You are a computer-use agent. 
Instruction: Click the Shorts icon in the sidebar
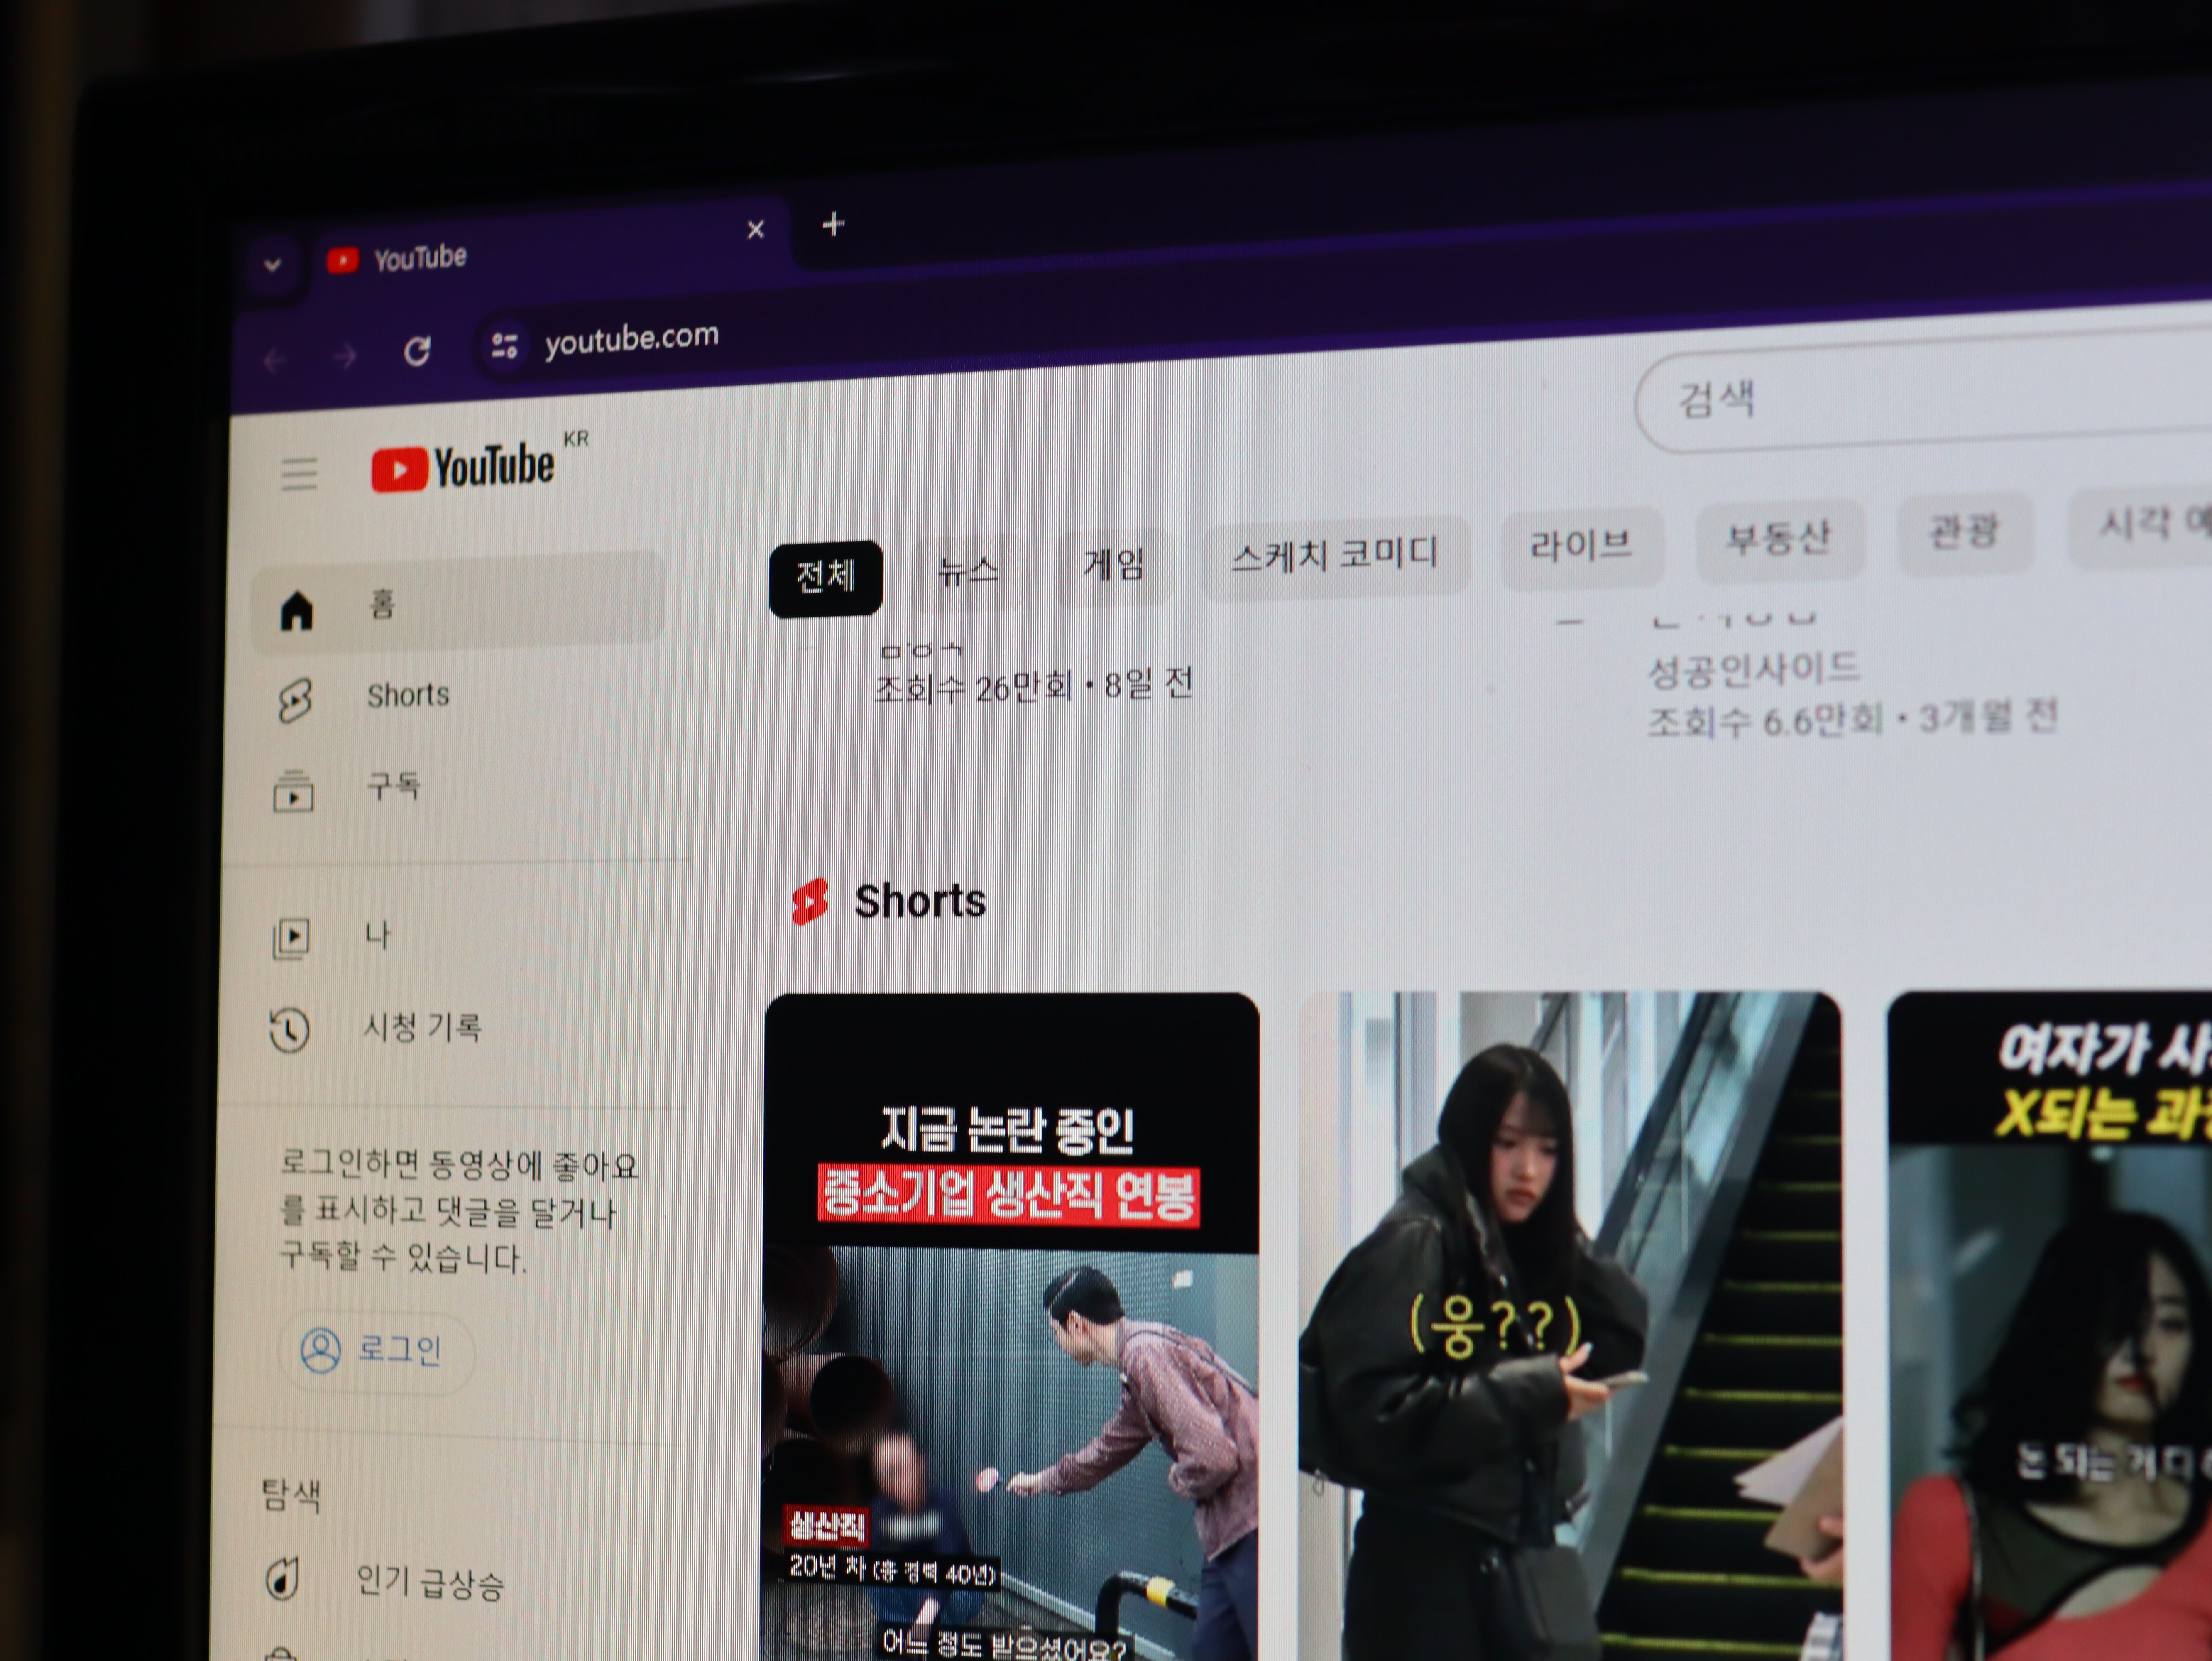pyautogui.click(x=295, y=700)
